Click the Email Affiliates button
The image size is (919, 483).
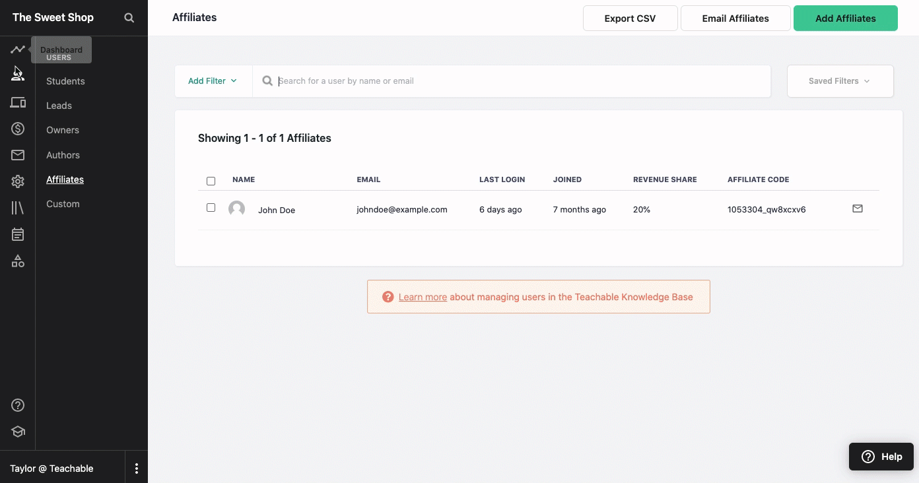[735, 18]
